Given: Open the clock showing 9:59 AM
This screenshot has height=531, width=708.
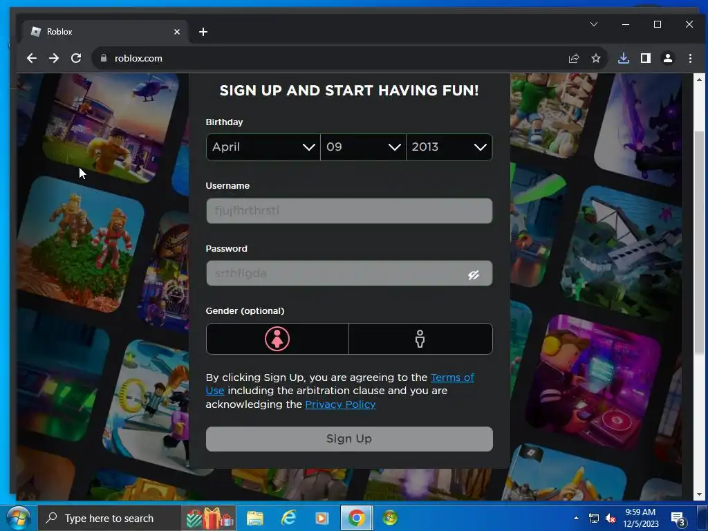Looking at the screenshot, I should pyautogui.click(x=641, y=518).
